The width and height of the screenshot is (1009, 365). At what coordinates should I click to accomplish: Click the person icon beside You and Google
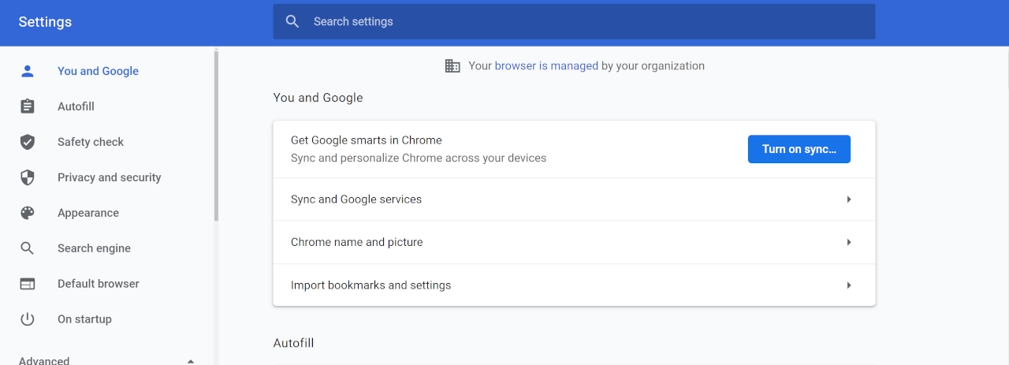coord(28,71)
